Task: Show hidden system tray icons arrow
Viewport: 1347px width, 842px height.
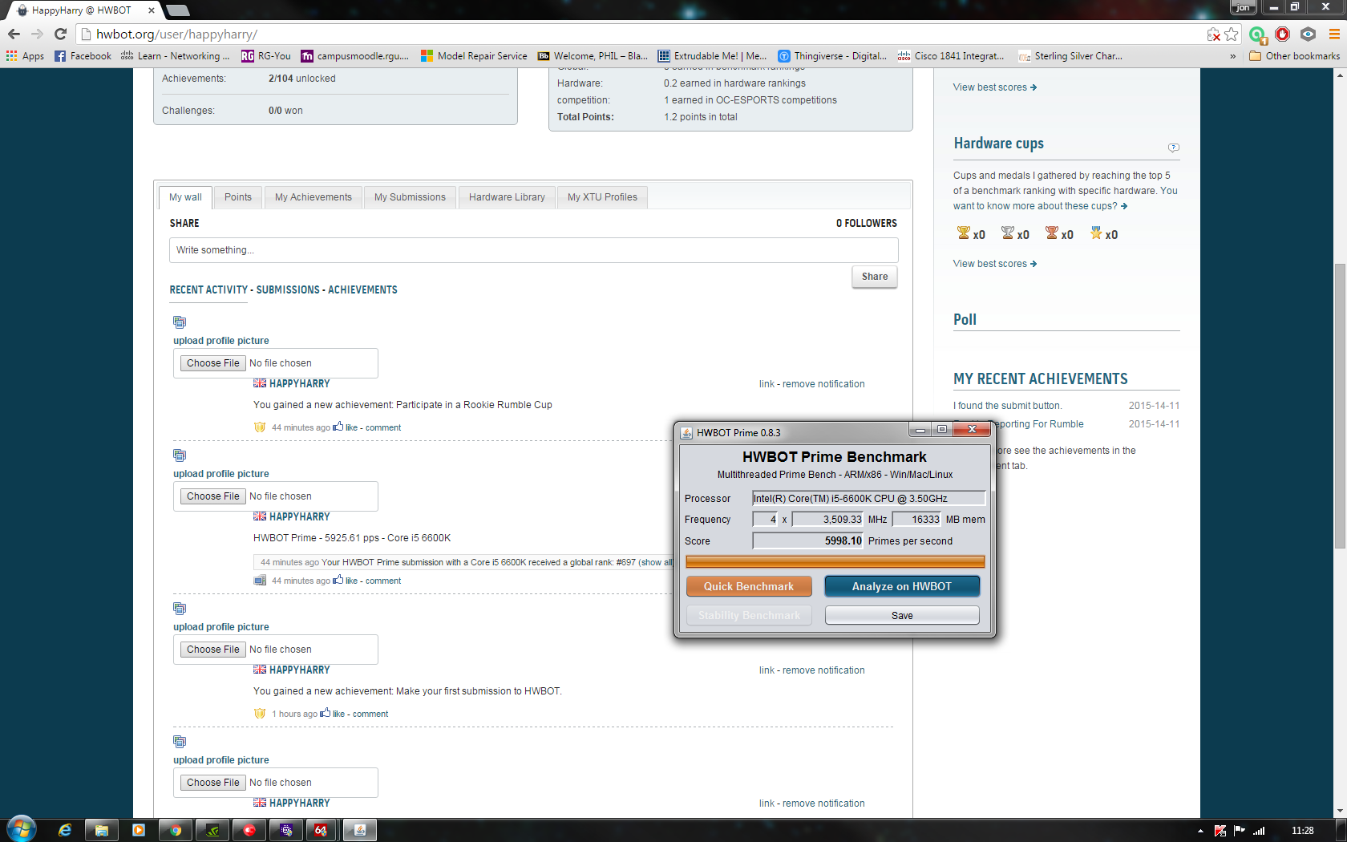Action: coord(1200,831)
